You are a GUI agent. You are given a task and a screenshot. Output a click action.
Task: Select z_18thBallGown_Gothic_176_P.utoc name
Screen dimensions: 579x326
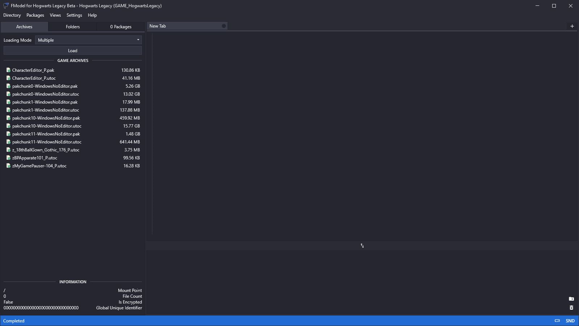tap(46, 150)
